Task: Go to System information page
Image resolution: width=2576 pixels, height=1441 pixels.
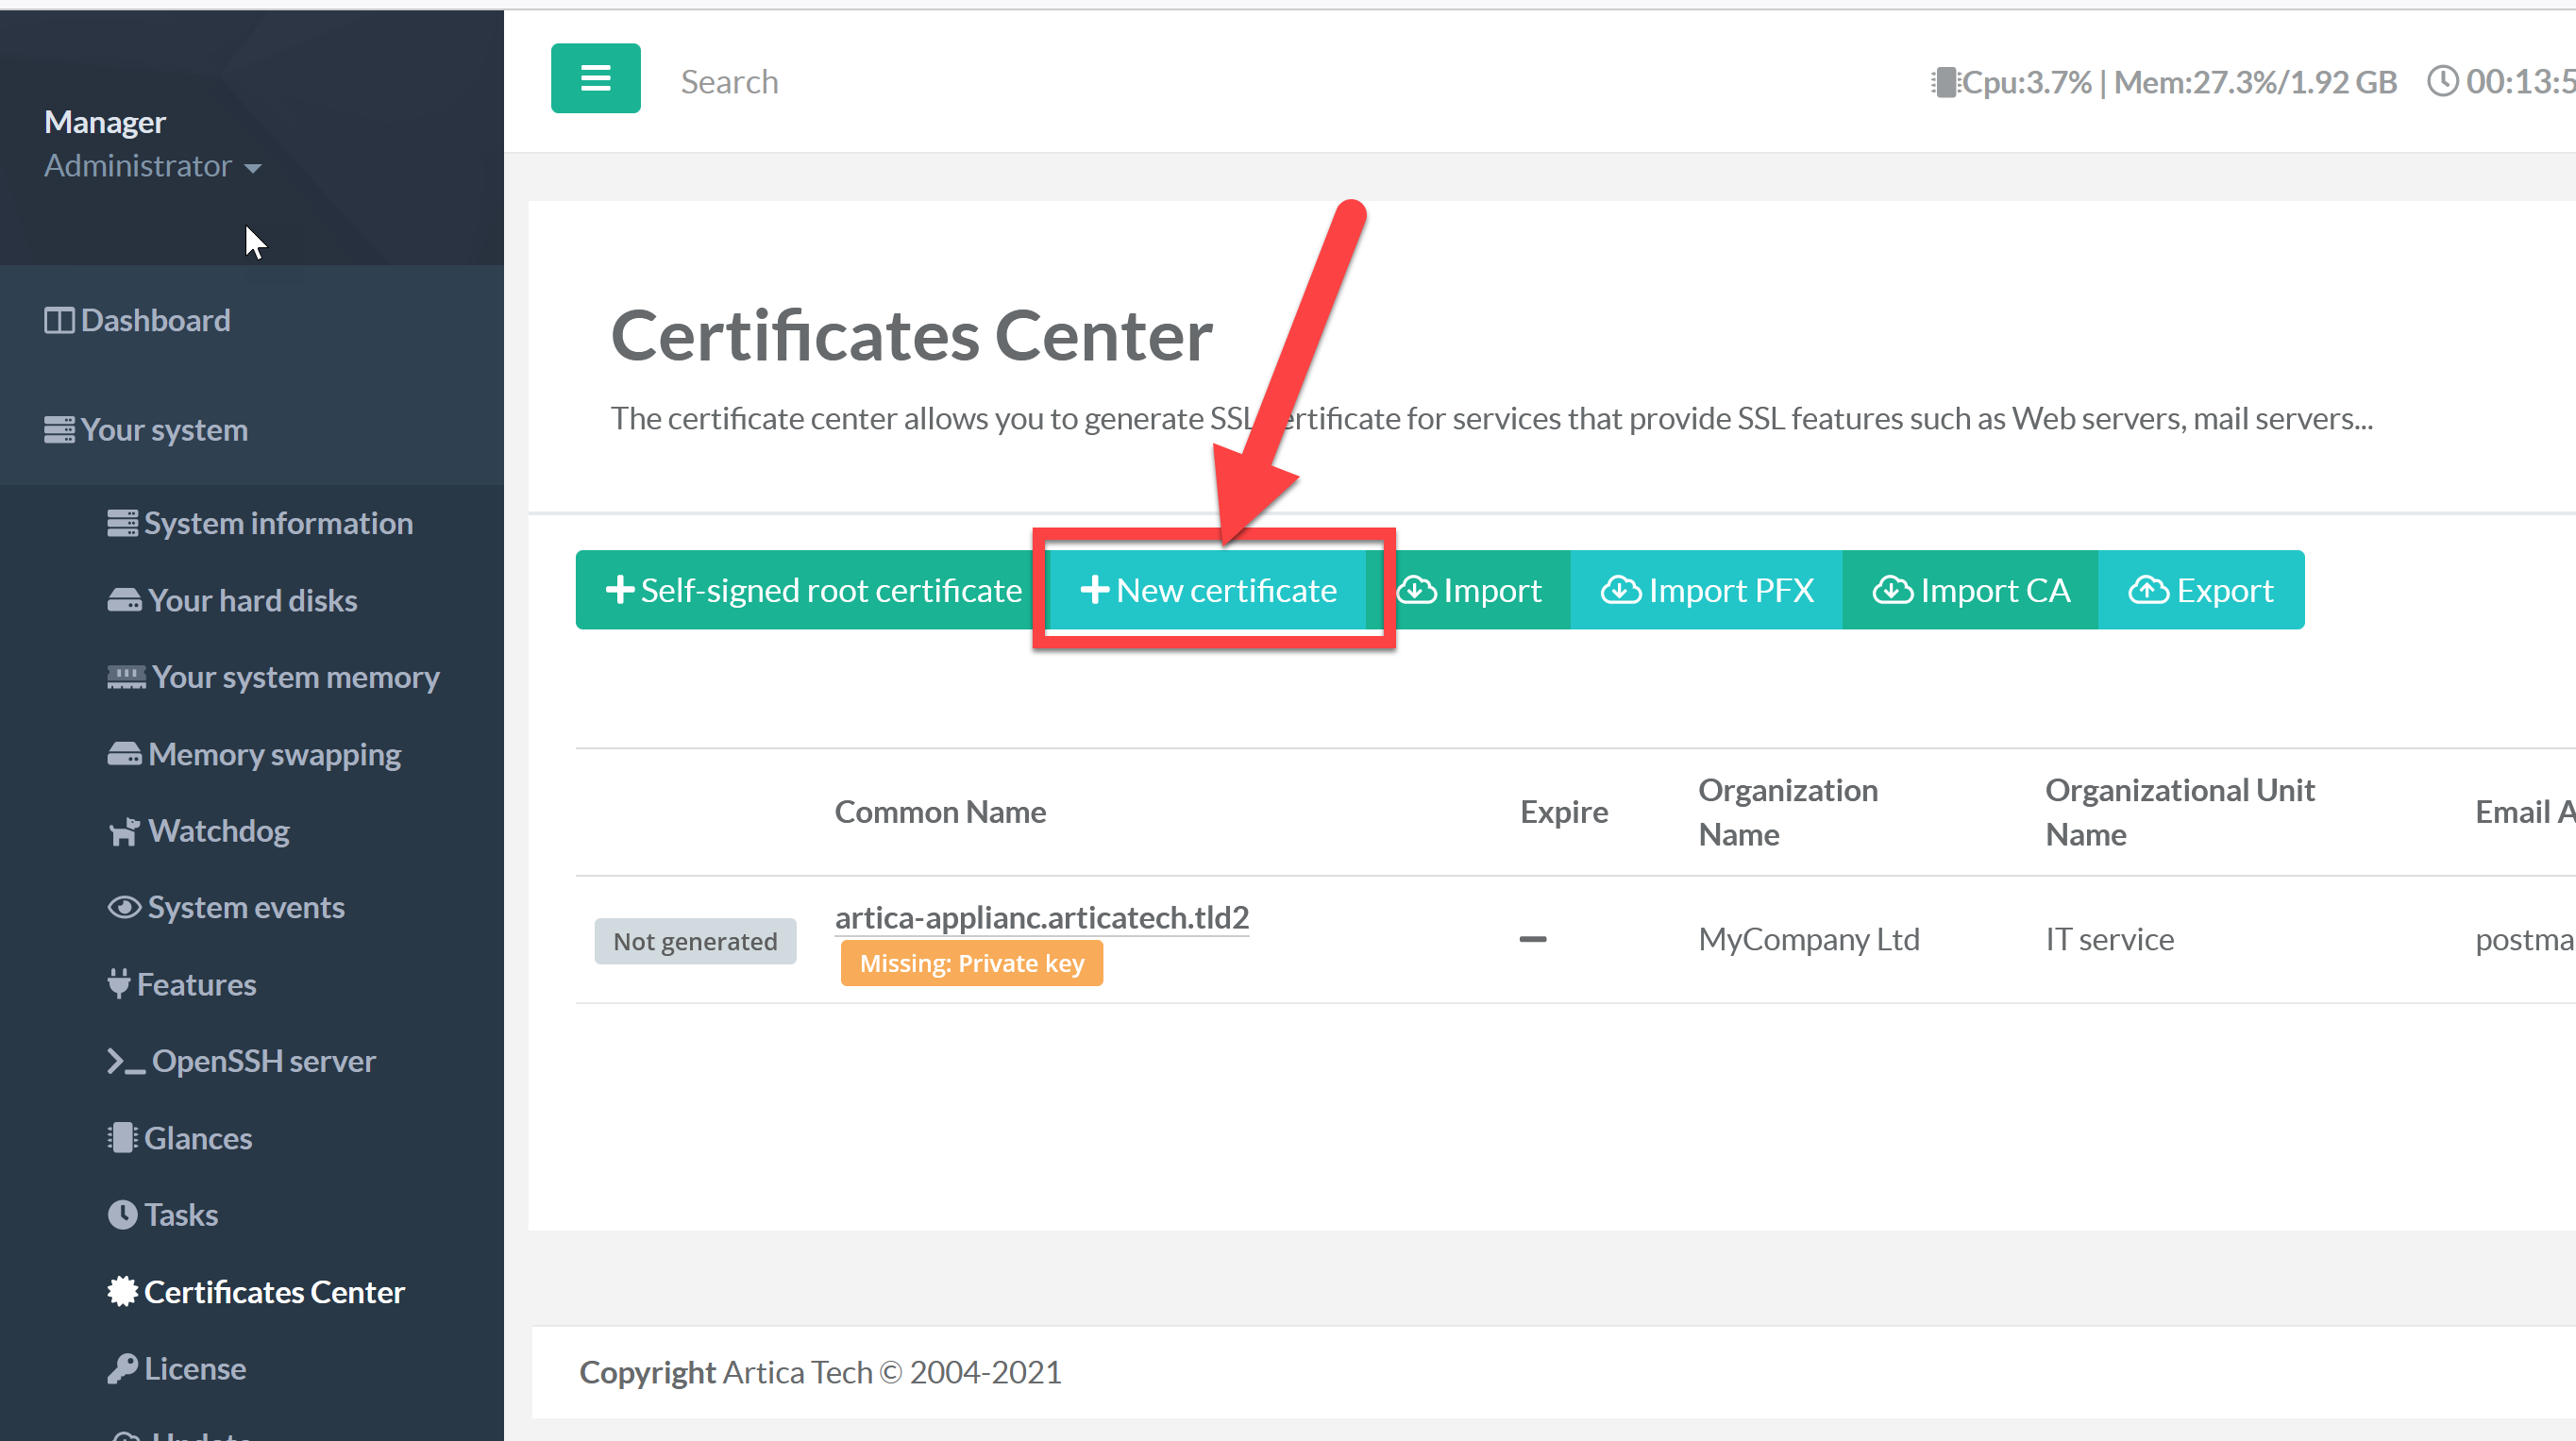Action: tap(277, 523)
